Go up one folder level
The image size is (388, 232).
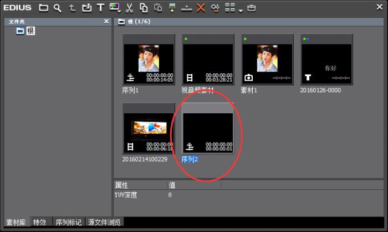pyautogui.click(x=72, y=8)
